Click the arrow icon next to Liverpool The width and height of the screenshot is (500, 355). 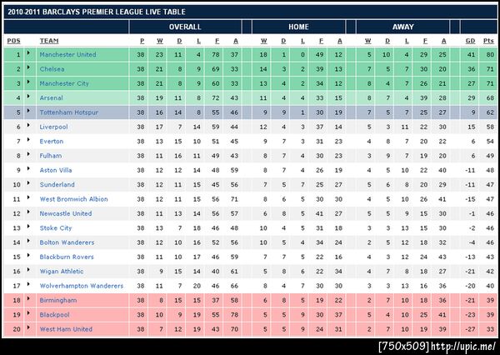click(30, 127)
